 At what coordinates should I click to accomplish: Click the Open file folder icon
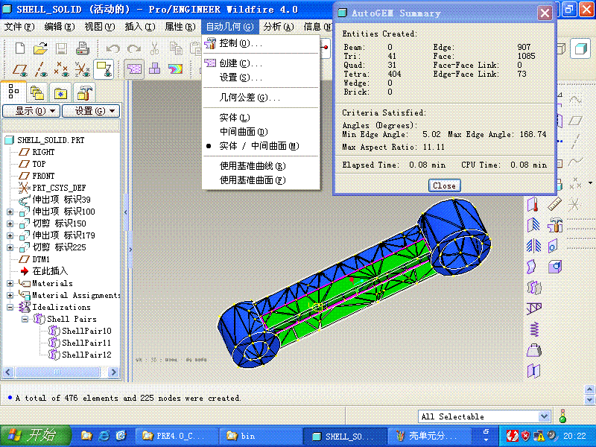[x=40, y=48]
